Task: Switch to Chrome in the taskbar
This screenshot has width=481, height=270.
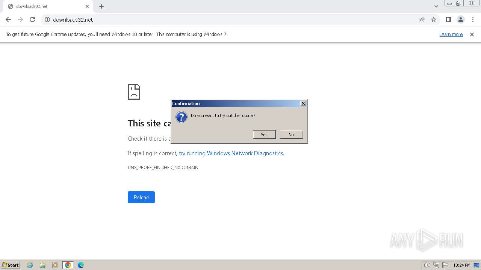Action: pos(68,265)
